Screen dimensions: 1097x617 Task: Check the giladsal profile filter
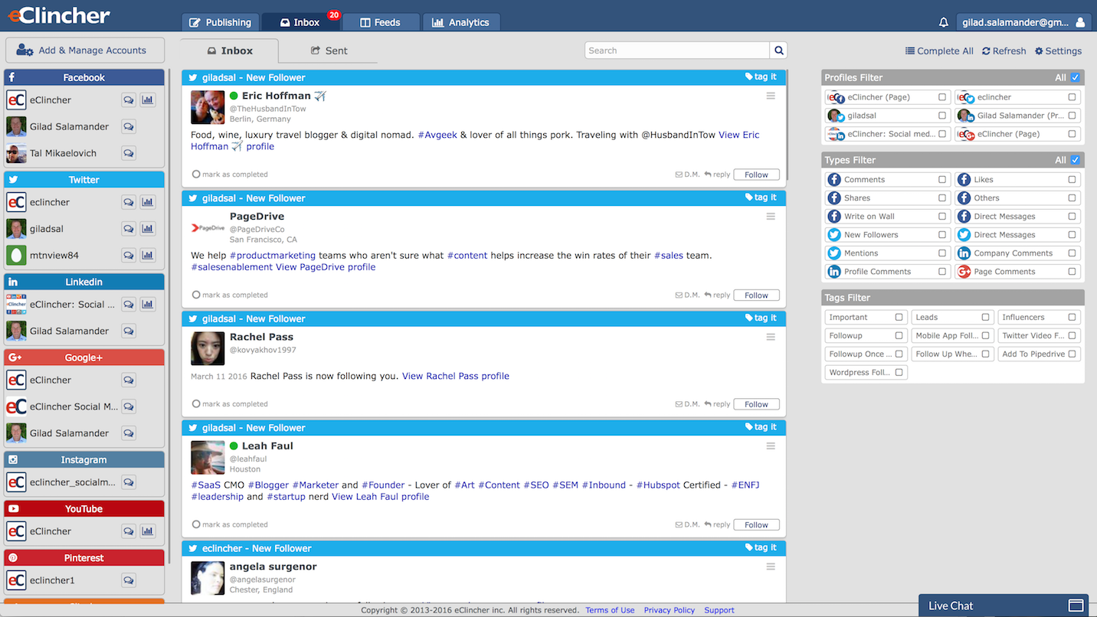[942, 116]
